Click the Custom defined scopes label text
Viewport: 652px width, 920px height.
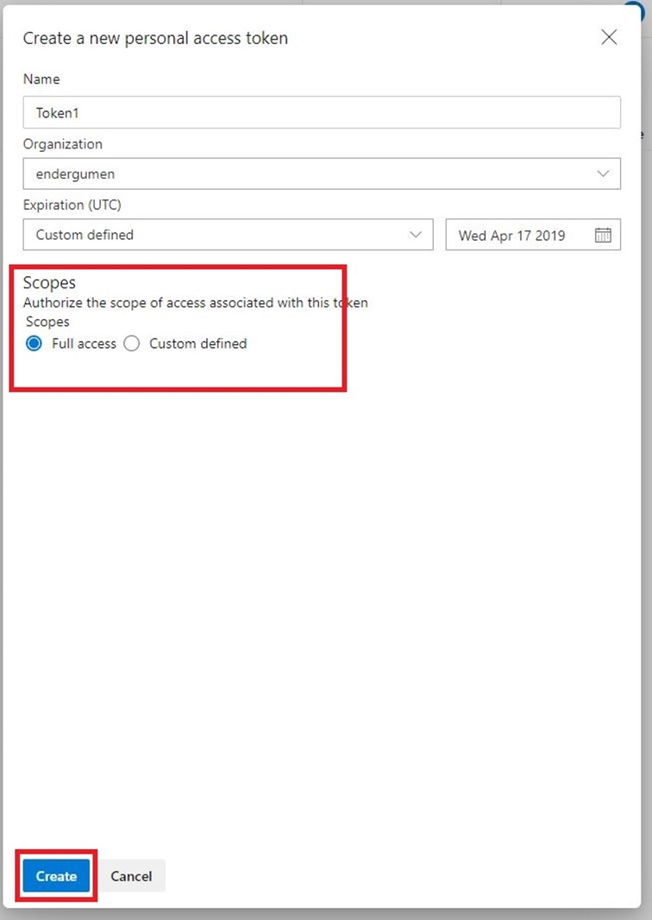[x=197, y=343]
